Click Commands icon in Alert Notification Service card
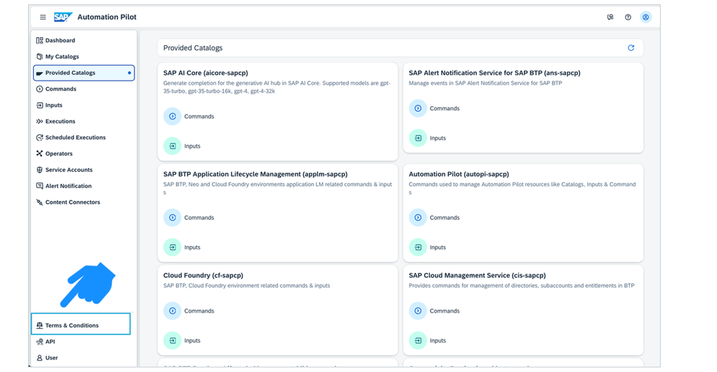 coord(418,108)
